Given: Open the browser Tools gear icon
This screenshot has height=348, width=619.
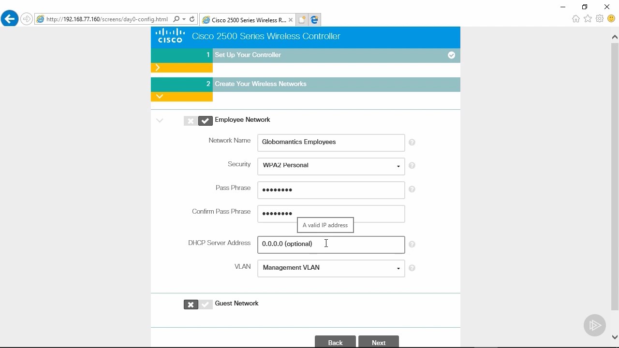Looking at the screenshot, I should [600, 19].
